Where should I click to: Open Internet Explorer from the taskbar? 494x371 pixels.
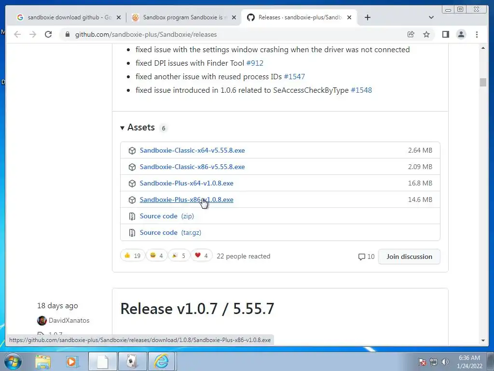[161, 361]
